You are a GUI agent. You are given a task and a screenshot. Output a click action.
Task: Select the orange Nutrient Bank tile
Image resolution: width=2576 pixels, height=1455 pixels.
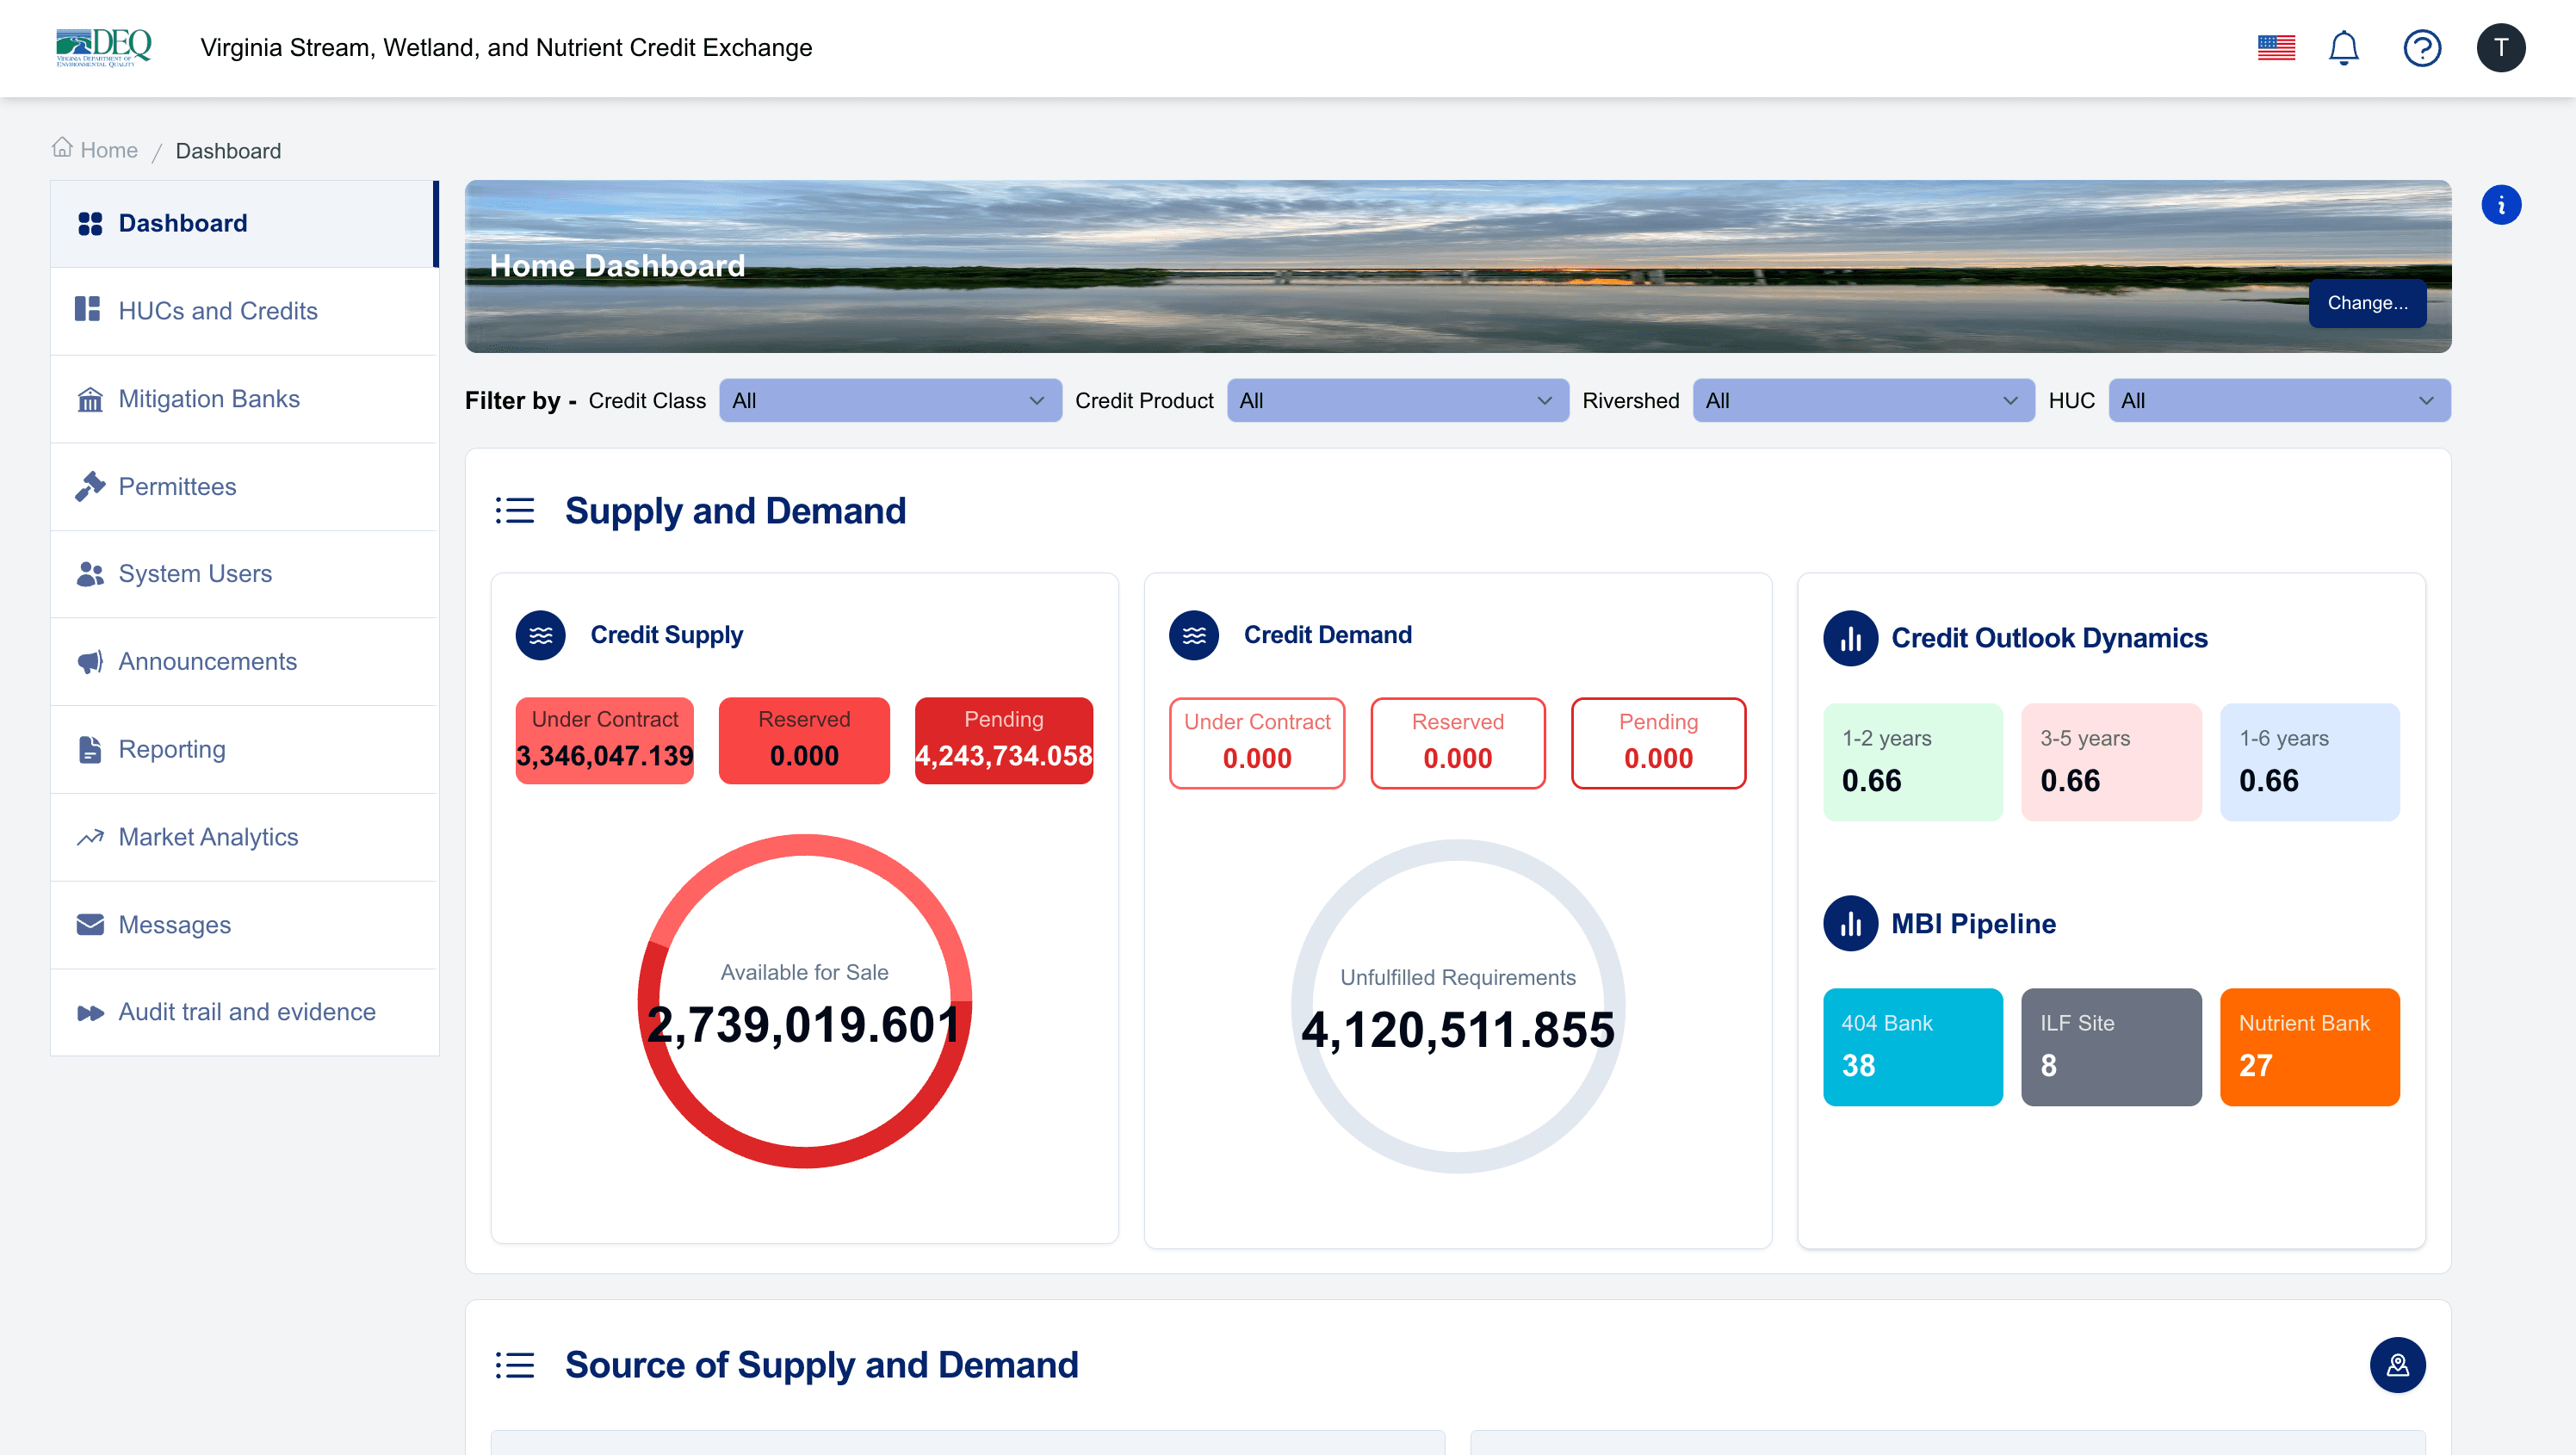tap(2308, 1046)
